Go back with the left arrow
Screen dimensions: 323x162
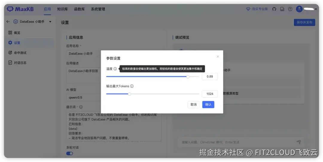click(8, 22)
